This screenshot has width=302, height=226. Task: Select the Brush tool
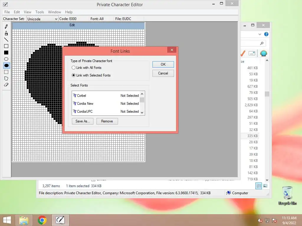[6, 33]
